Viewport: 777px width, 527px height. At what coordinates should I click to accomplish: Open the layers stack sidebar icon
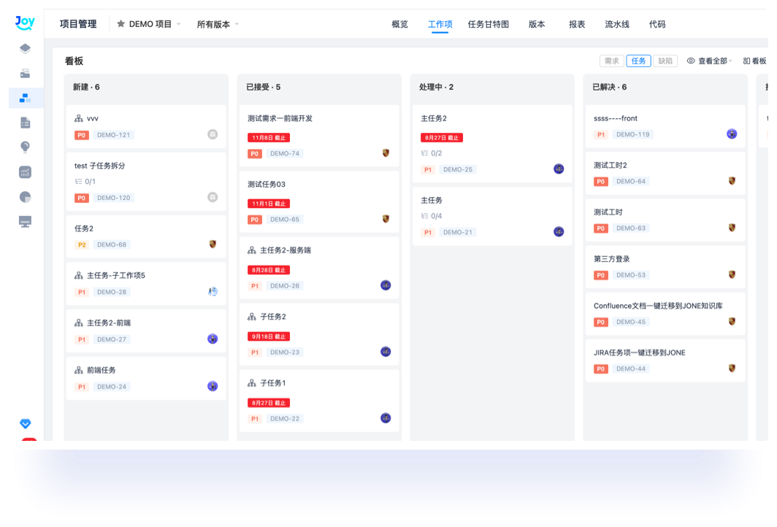tap(26, 48)
